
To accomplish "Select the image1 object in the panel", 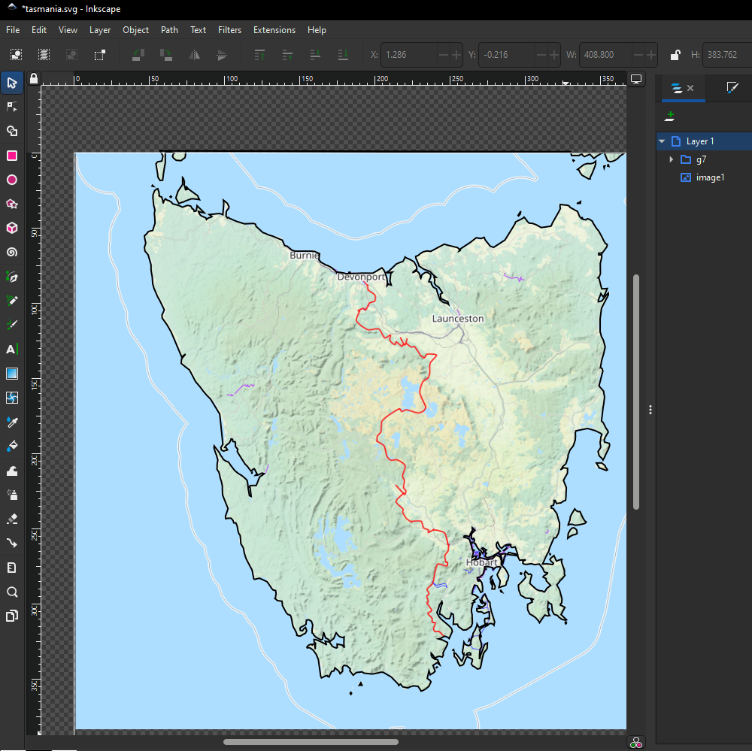I will tap(710, 177).
